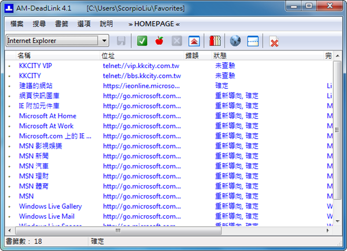Screen dimensions: 347x251
Task: Open the 選項 menu
Action: [x=84, y=24]
